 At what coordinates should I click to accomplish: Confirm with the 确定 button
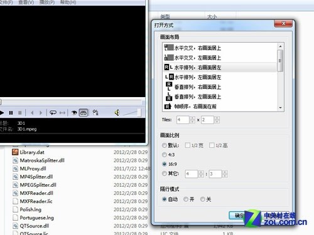[x=239, y=216]
